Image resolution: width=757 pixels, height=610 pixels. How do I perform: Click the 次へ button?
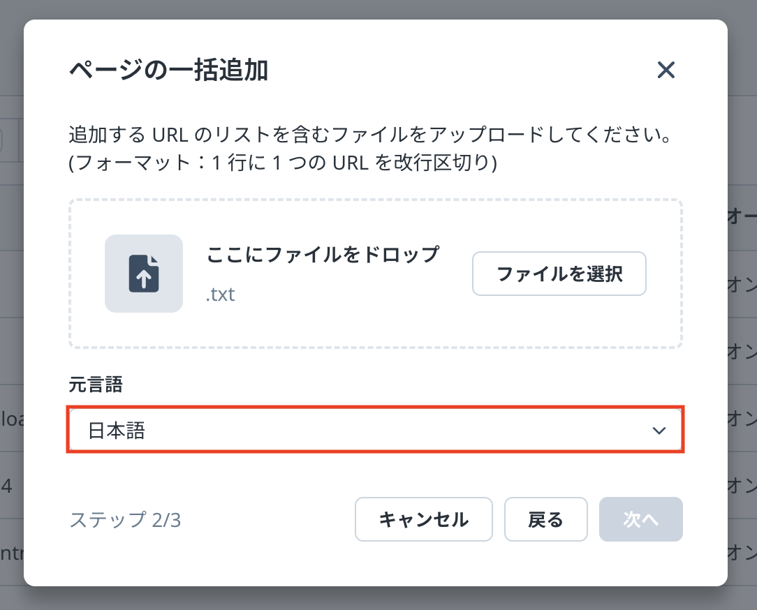[640, 519]
